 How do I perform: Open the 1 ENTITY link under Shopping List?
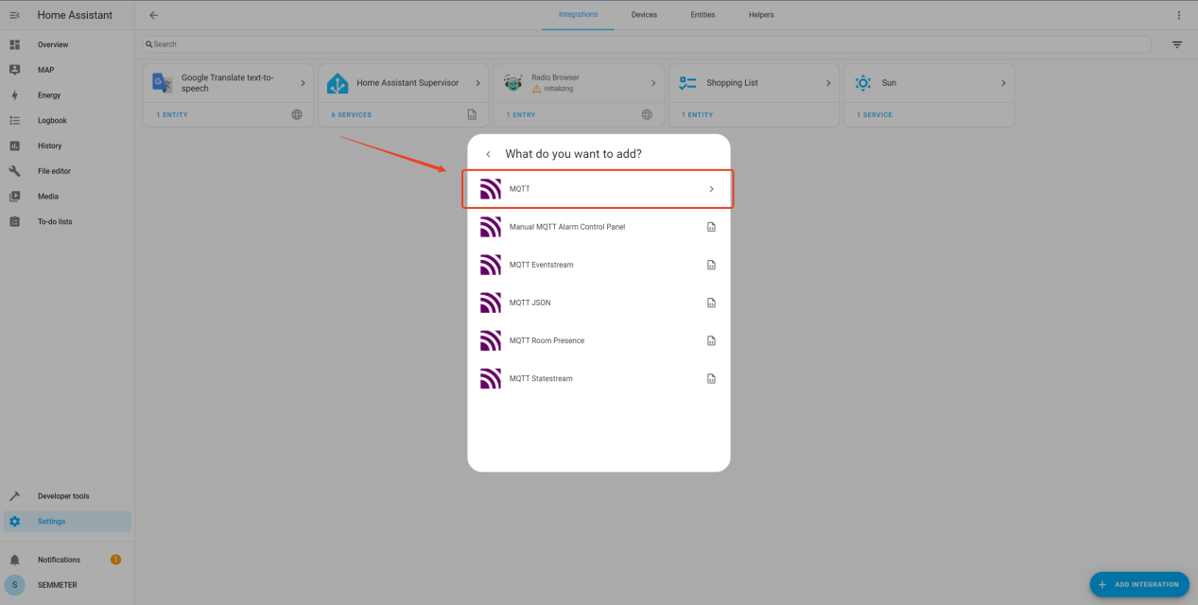point(697,115)
